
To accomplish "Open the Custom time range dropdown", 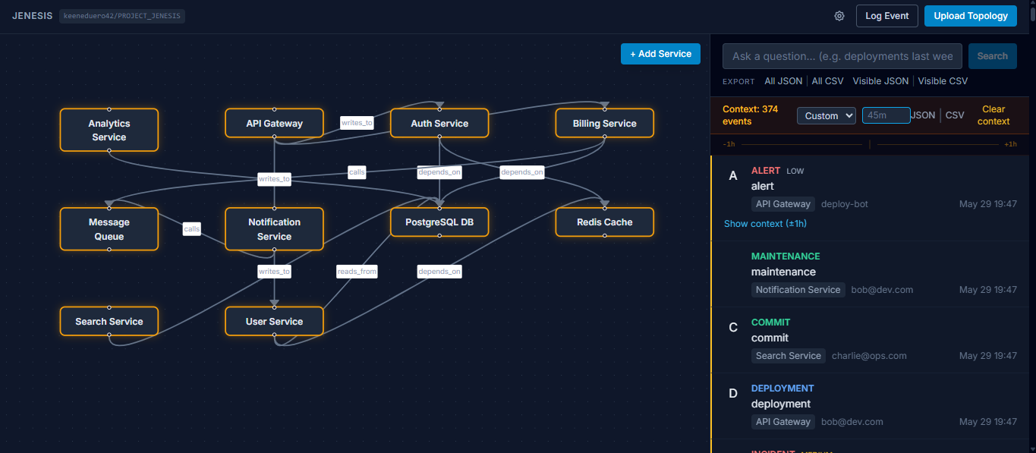I will click(x=827, y=115).
